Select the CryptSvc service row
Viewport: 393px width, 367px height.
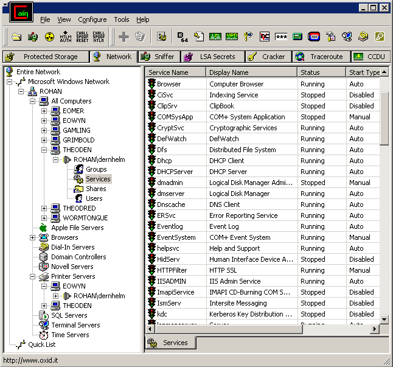pos(262,128)
